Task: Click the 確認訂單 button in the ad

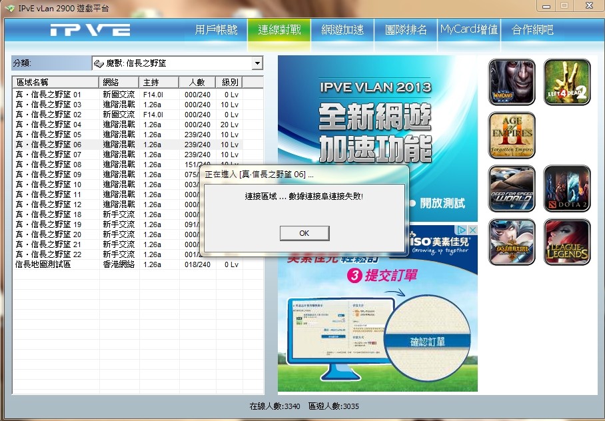Action: 427,342
